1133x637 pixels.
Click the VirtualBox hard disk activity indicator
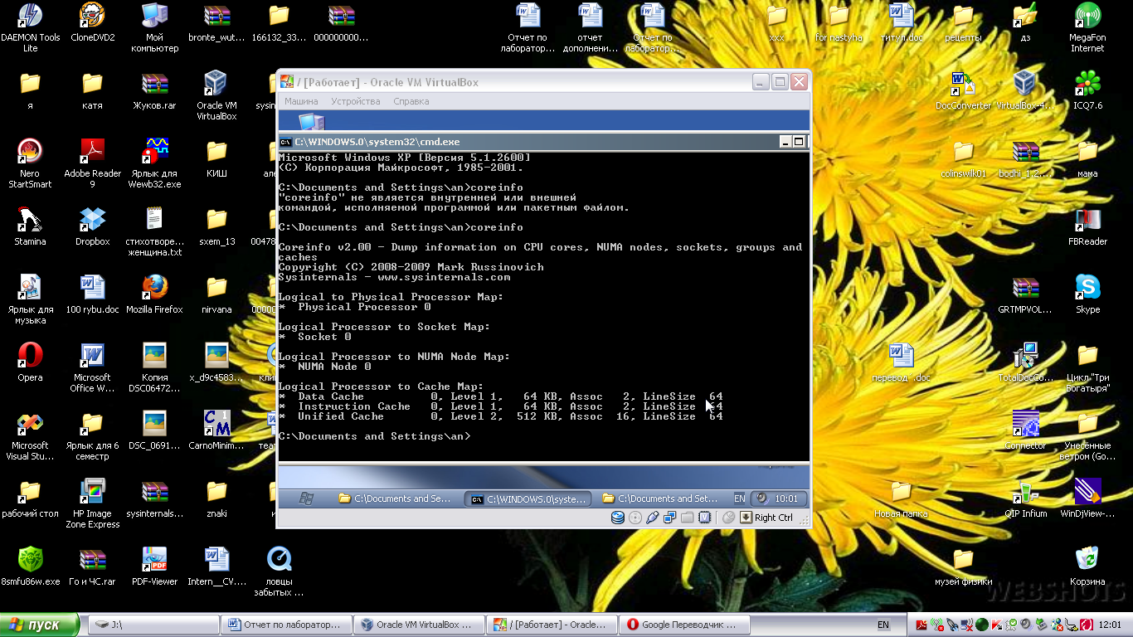(617, 518)
